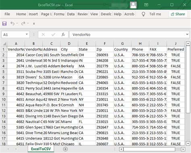Click the formula bar showing VendorNo

tap(127, 35)
